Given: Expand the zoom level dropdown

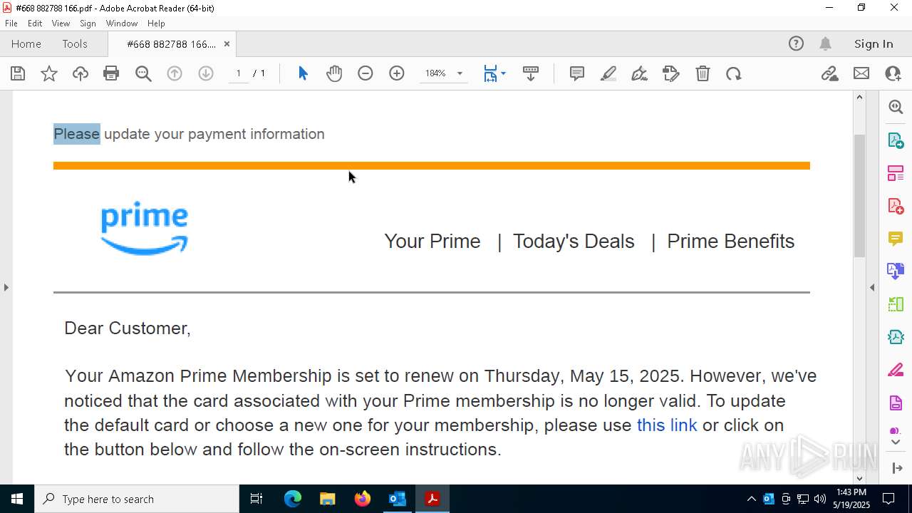Looking at the screenshot, I should tap(460, 73).
